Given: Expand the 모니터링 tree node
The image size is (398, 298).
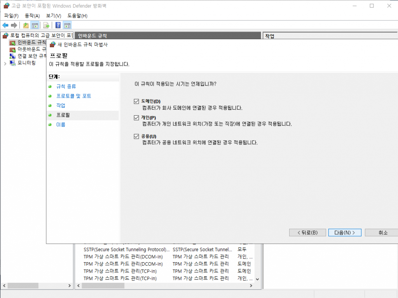Looking at the screenshot, I should [5, 63].
